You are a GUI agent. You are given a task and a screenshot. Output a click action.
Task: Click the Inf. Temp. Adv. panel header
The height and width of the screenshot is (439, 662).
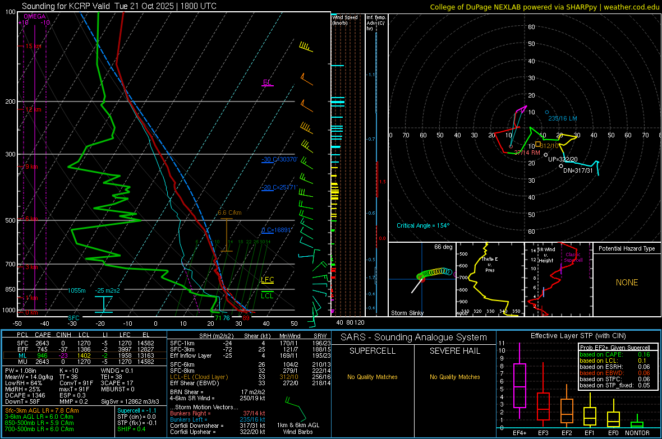(376, 23)
